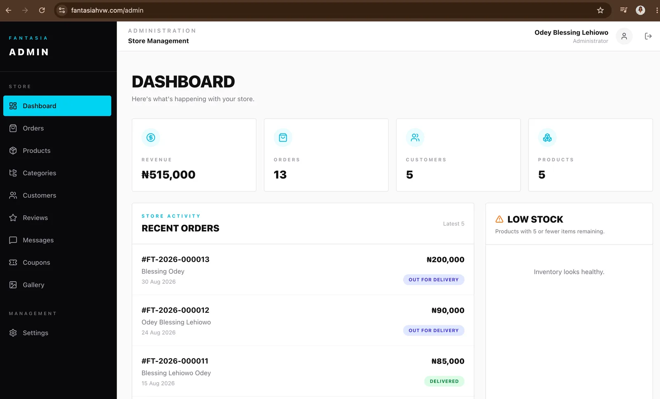This screenshot has width=660, height=399.
Task: Click the ₦90,000 order amount
Action: coord(448,310)
